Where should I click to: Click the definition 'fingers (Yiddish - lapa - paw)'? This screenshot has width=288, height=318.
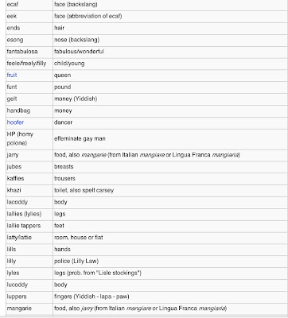coord(91,297)
